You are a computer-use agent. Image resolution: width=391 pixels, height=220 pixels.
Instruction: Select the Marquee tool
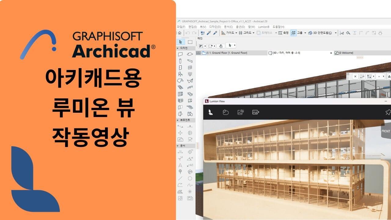190,42
